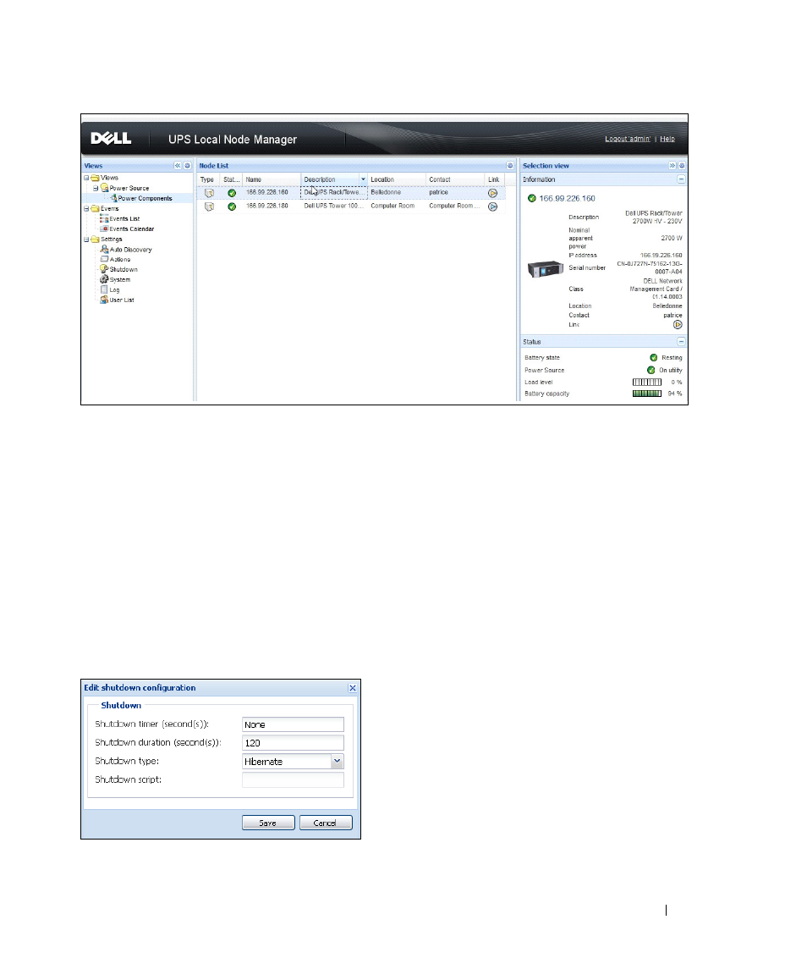This screenshot has height=969, width=807.
Task: Click Auto Discovery tree label
Action: [130, 250]
